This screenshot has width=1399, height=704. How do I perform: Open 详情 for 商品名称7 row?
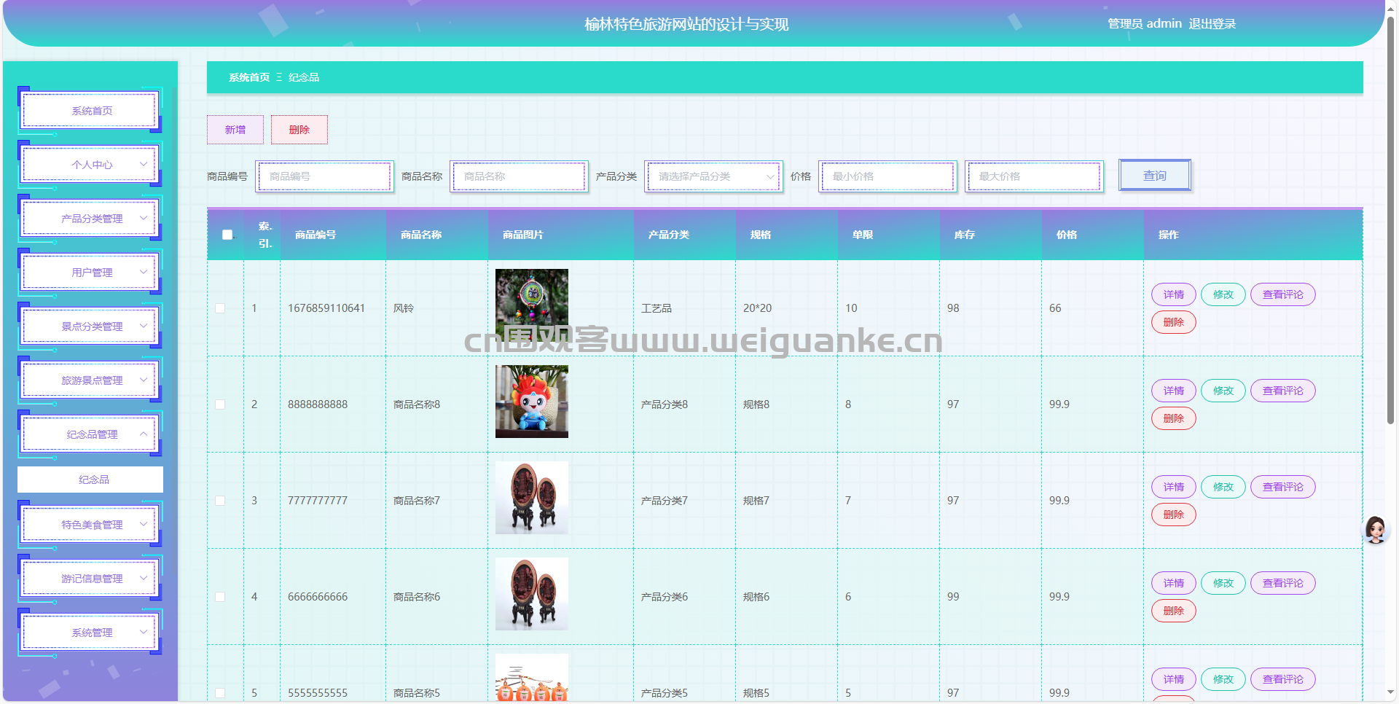pyautogui.click(x=1174, y=487)
